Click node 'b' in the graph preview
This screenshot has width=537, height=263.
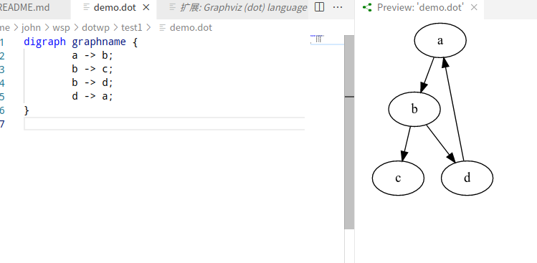pyautogui.click(x=414, y=109)
